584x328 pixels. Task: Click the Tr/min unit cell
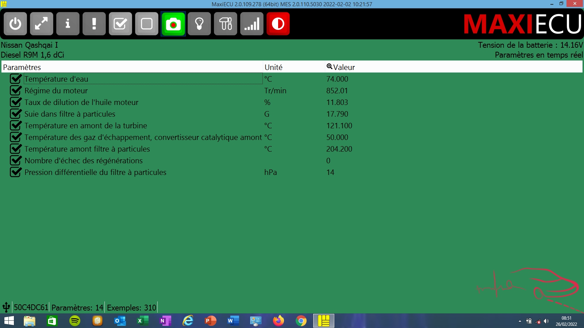click(x=275, y=91)
